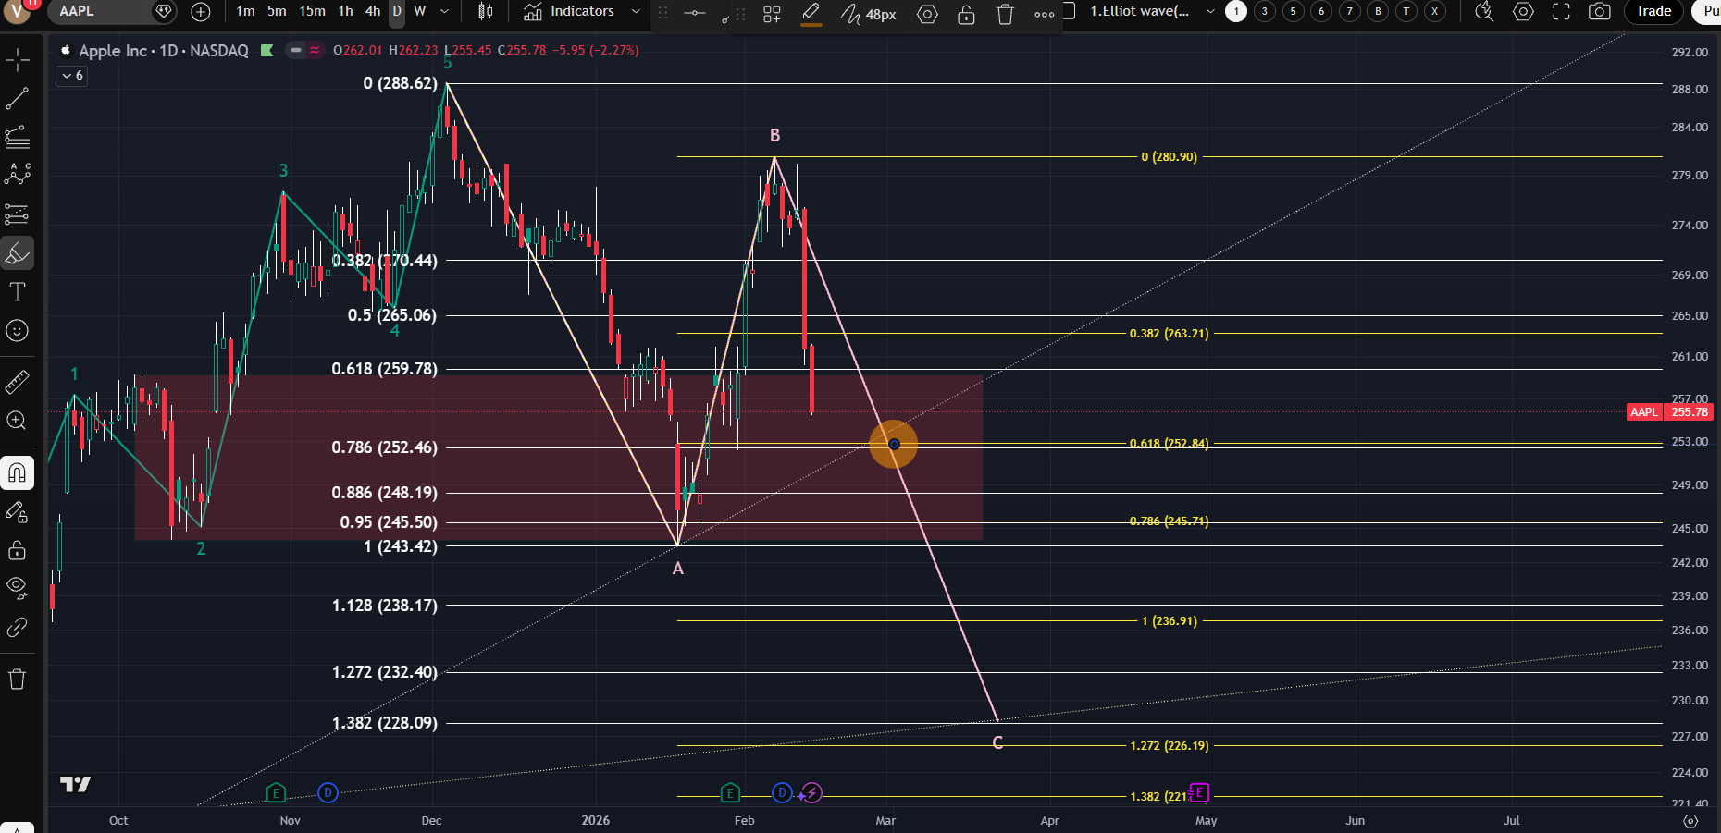Take a chart snapshot with camera icon

(x=1599, y=12)
